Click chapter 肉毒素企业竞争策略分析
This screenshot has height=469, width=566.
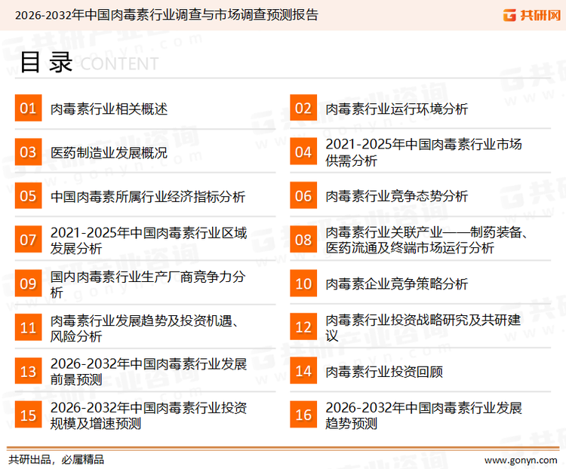pos(396,284)
